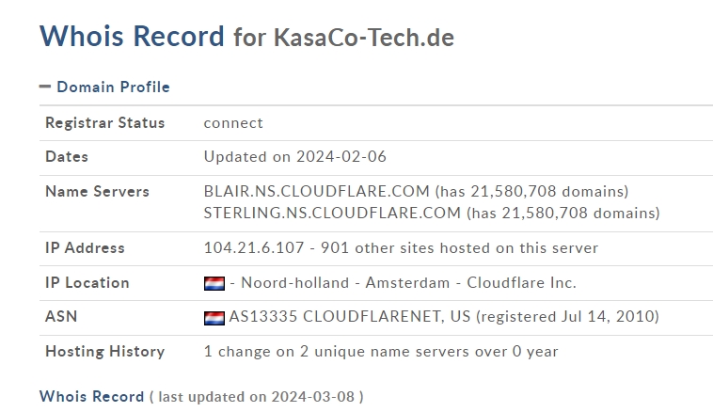Click AS13335 CLOUDFLARENET ASN text

pyautogui.click(x=350, y=316)
